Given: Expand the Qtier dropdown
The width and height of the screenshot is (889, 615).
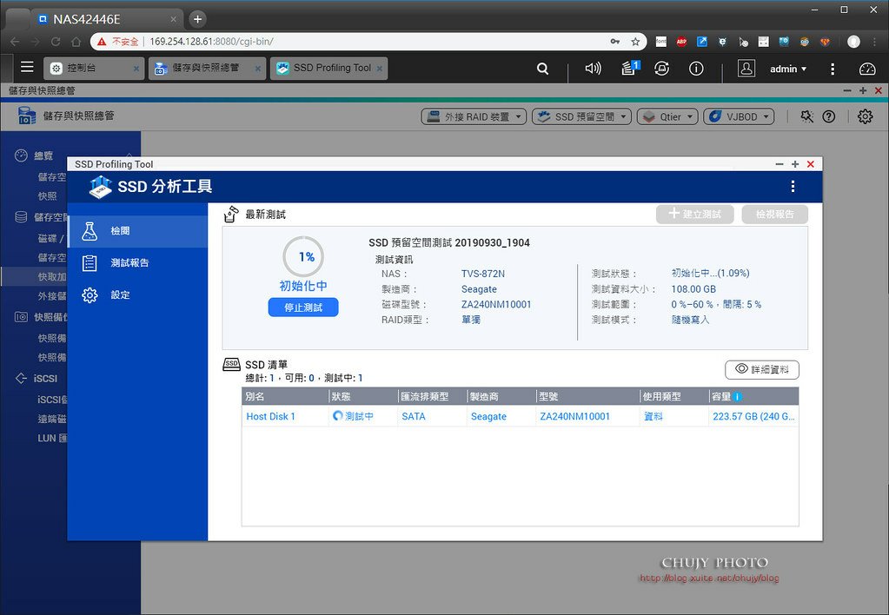Looking at the screenshot, I should pyautogui.click(x=668, y=116).
